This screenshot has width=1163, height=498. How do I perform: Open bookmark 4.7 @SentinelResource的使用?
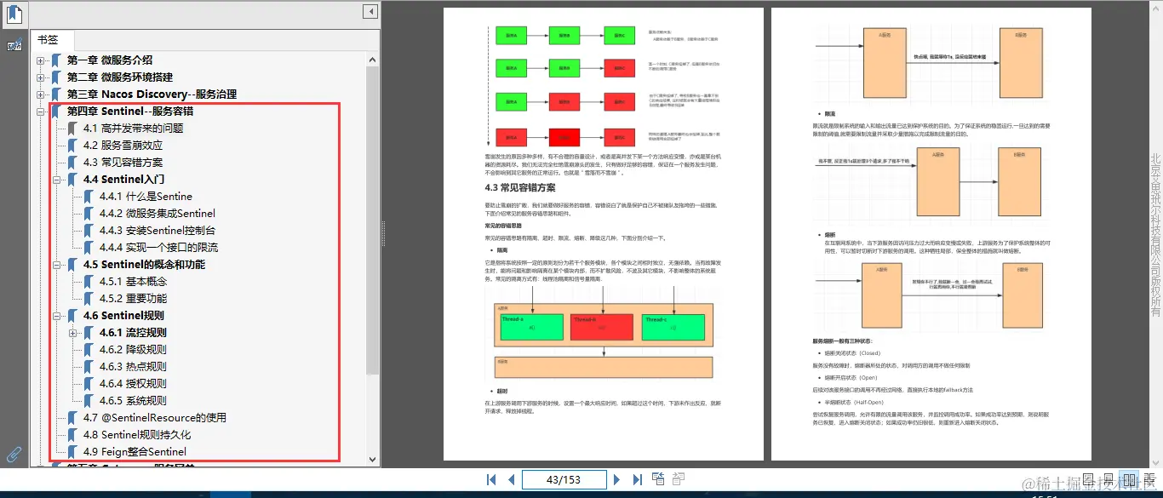[155, 418]
